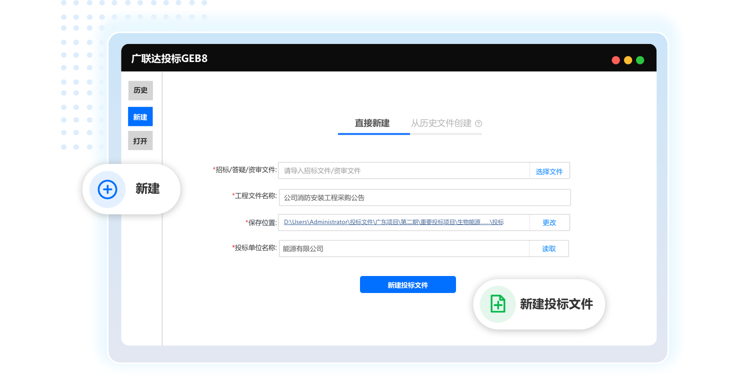Screen dimensions: 750x375
Task: Click the green document-plus icon
Action: 497,304
